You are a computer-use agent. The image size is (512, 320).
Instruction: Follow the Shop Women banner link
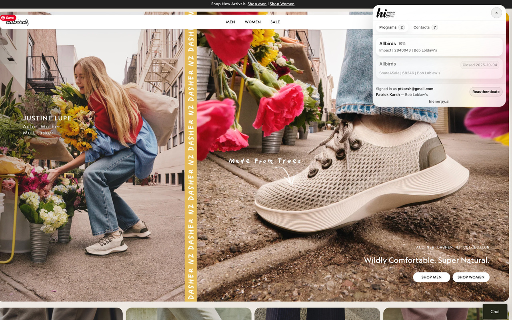282,4
